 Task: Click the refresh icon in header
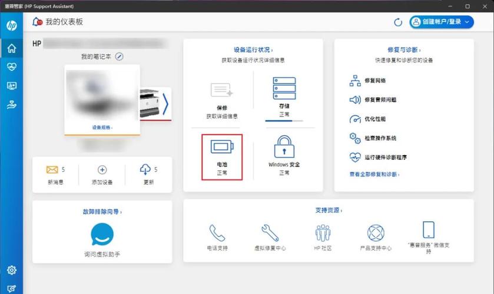pos(398,22)
